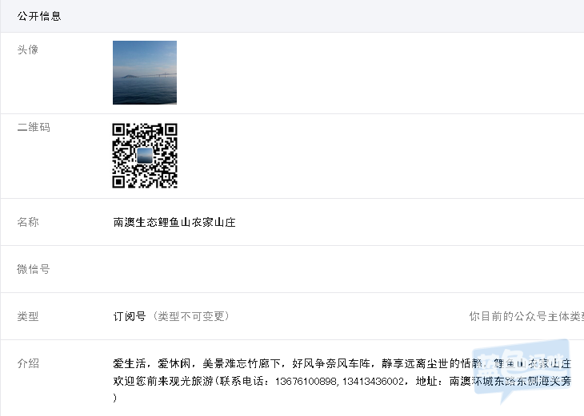The height and width of the screenshot is (416, 584).
Task: Click the 订阅号 type value
Action: tap(130, 316)
